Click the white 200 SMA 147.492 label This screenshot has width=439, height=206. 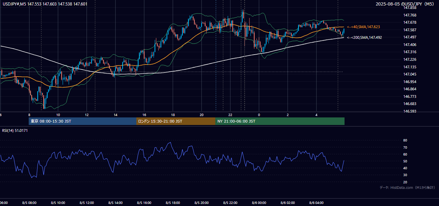(364, 38)
